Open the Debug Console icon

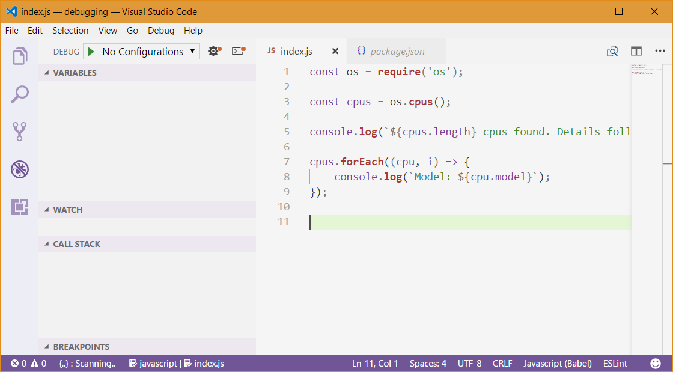pos(239,51)
